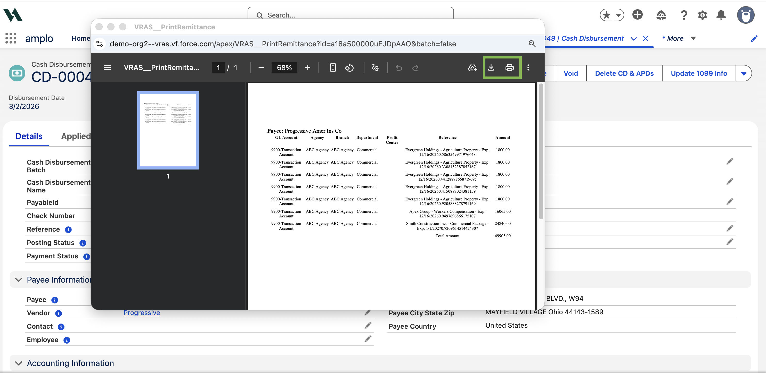Zoom out of the PDF document
The image size is (766, 373).
click(x=261, y=68)
